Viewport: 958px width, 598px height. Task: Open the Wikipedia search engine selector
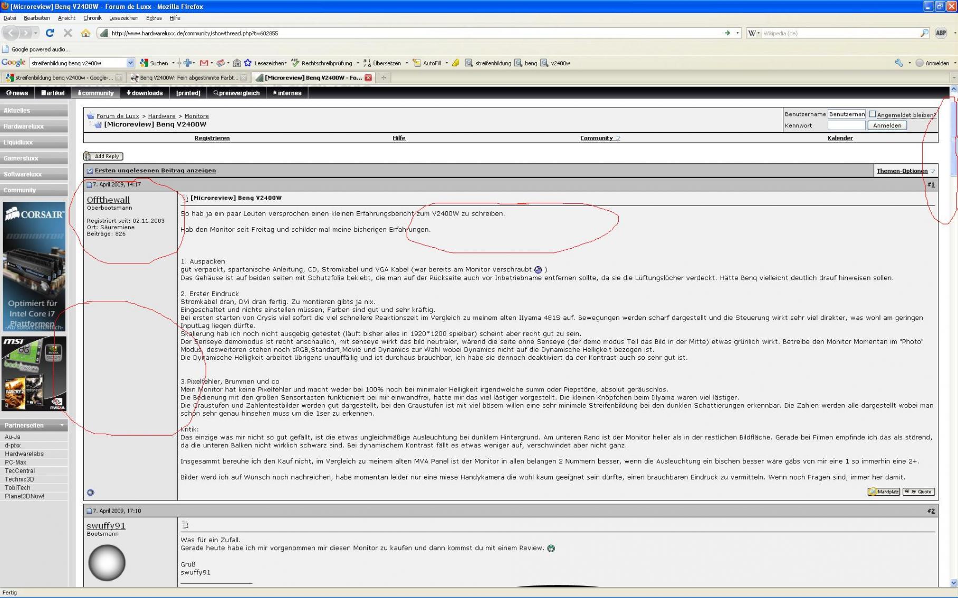[x=754, y=33]
